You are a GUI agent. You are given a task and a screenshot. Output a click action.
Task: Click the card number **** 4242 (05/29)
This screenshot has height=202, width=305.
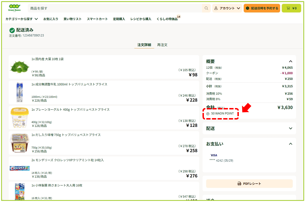(221, 160)
